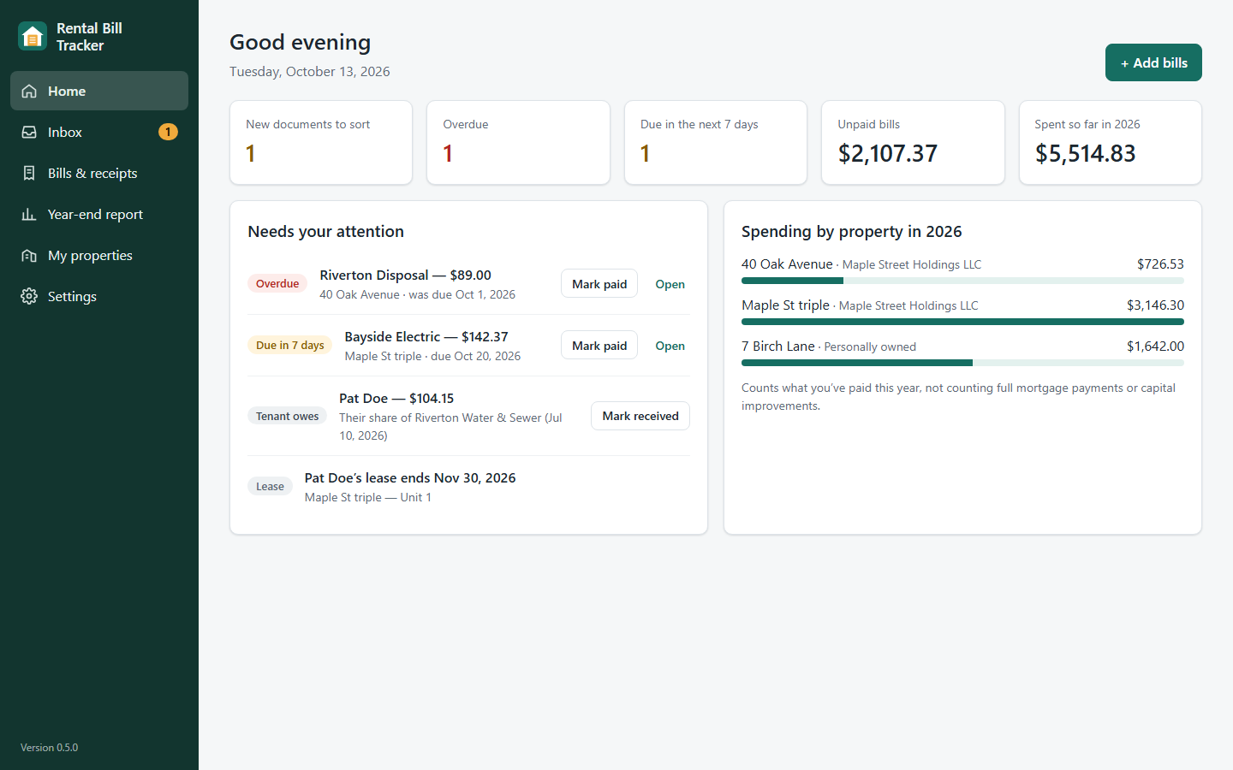Click the date Tuesday, October 13, 2026
This screenshot has width=1233, height=770.
[x=309, y=72]
